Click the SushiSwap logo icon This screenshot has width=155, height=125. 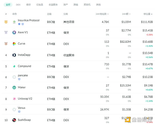[14, 120]
